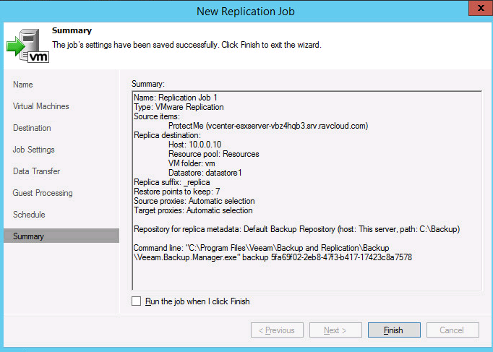Select the Schedule step in sidebar
Screen dimensions: 493x352
click(x=29, y=215)
